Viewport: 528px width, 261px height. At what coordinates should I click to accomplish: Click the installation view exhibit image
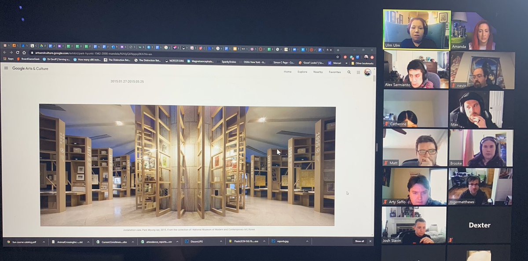tap(187, 165)
